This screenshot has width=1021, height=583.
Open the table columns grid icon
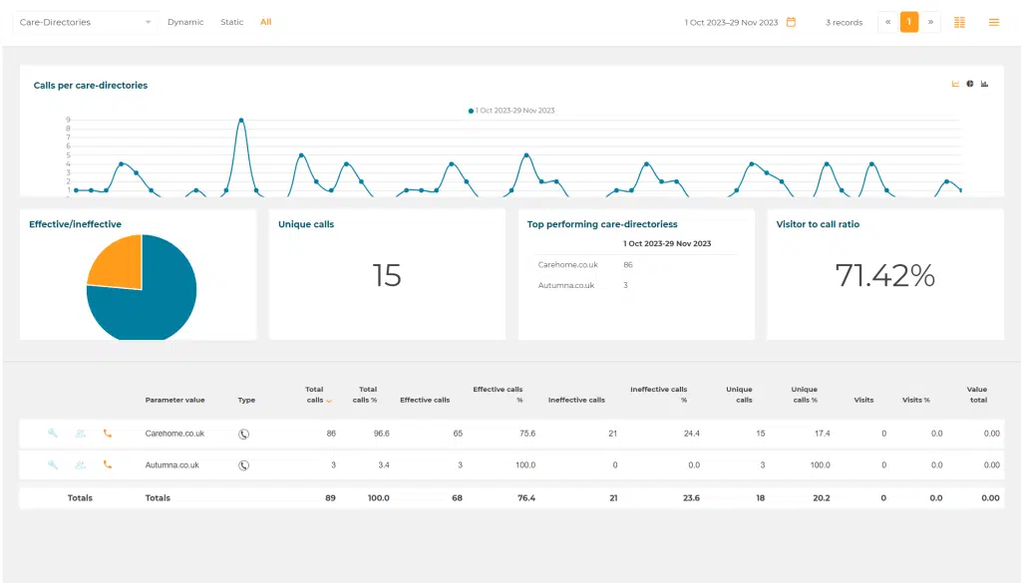click(959, 22)
